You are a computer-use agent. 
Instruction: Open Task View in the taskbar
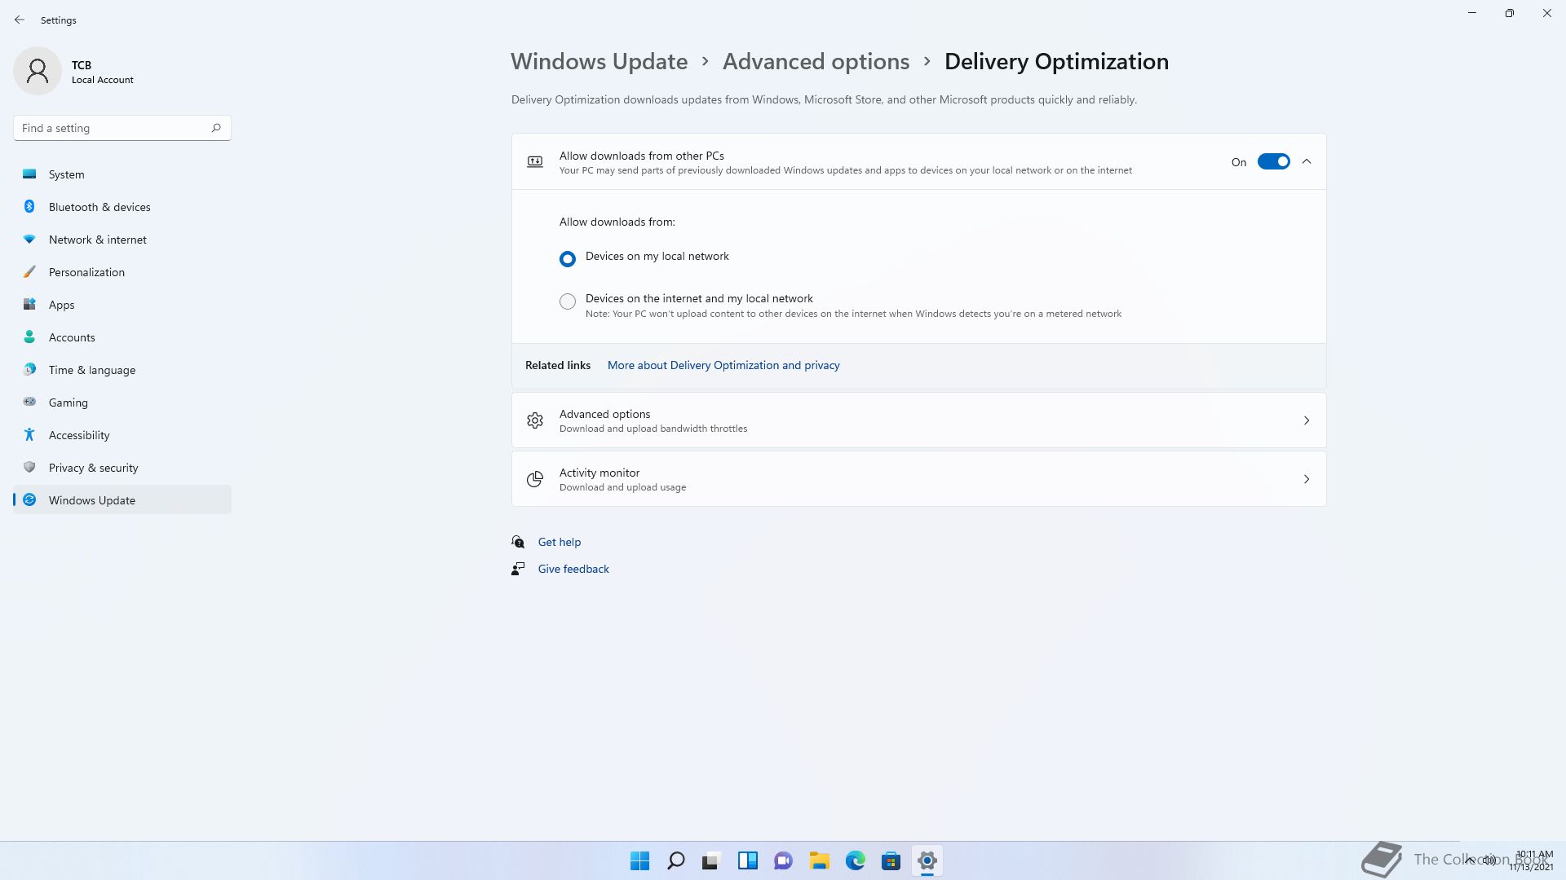tap(712, 860)
